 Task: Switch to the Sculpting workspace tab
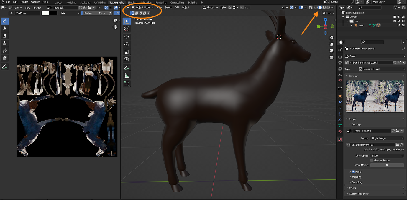pos(85,2)
